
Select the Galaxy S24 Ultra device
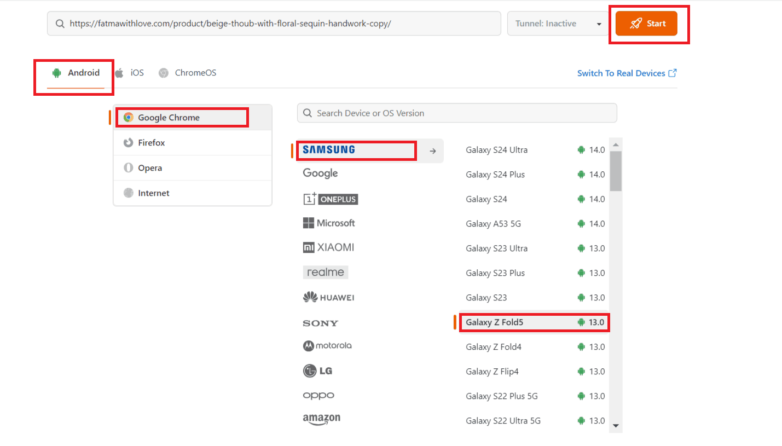496,149
